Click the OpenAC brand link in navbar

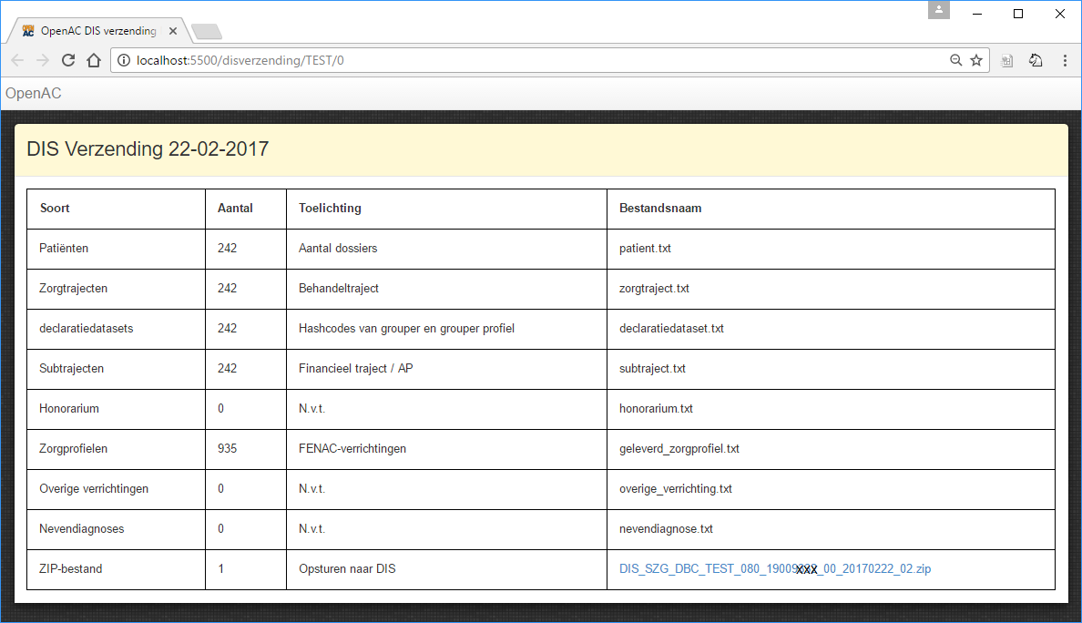[34, 93]
